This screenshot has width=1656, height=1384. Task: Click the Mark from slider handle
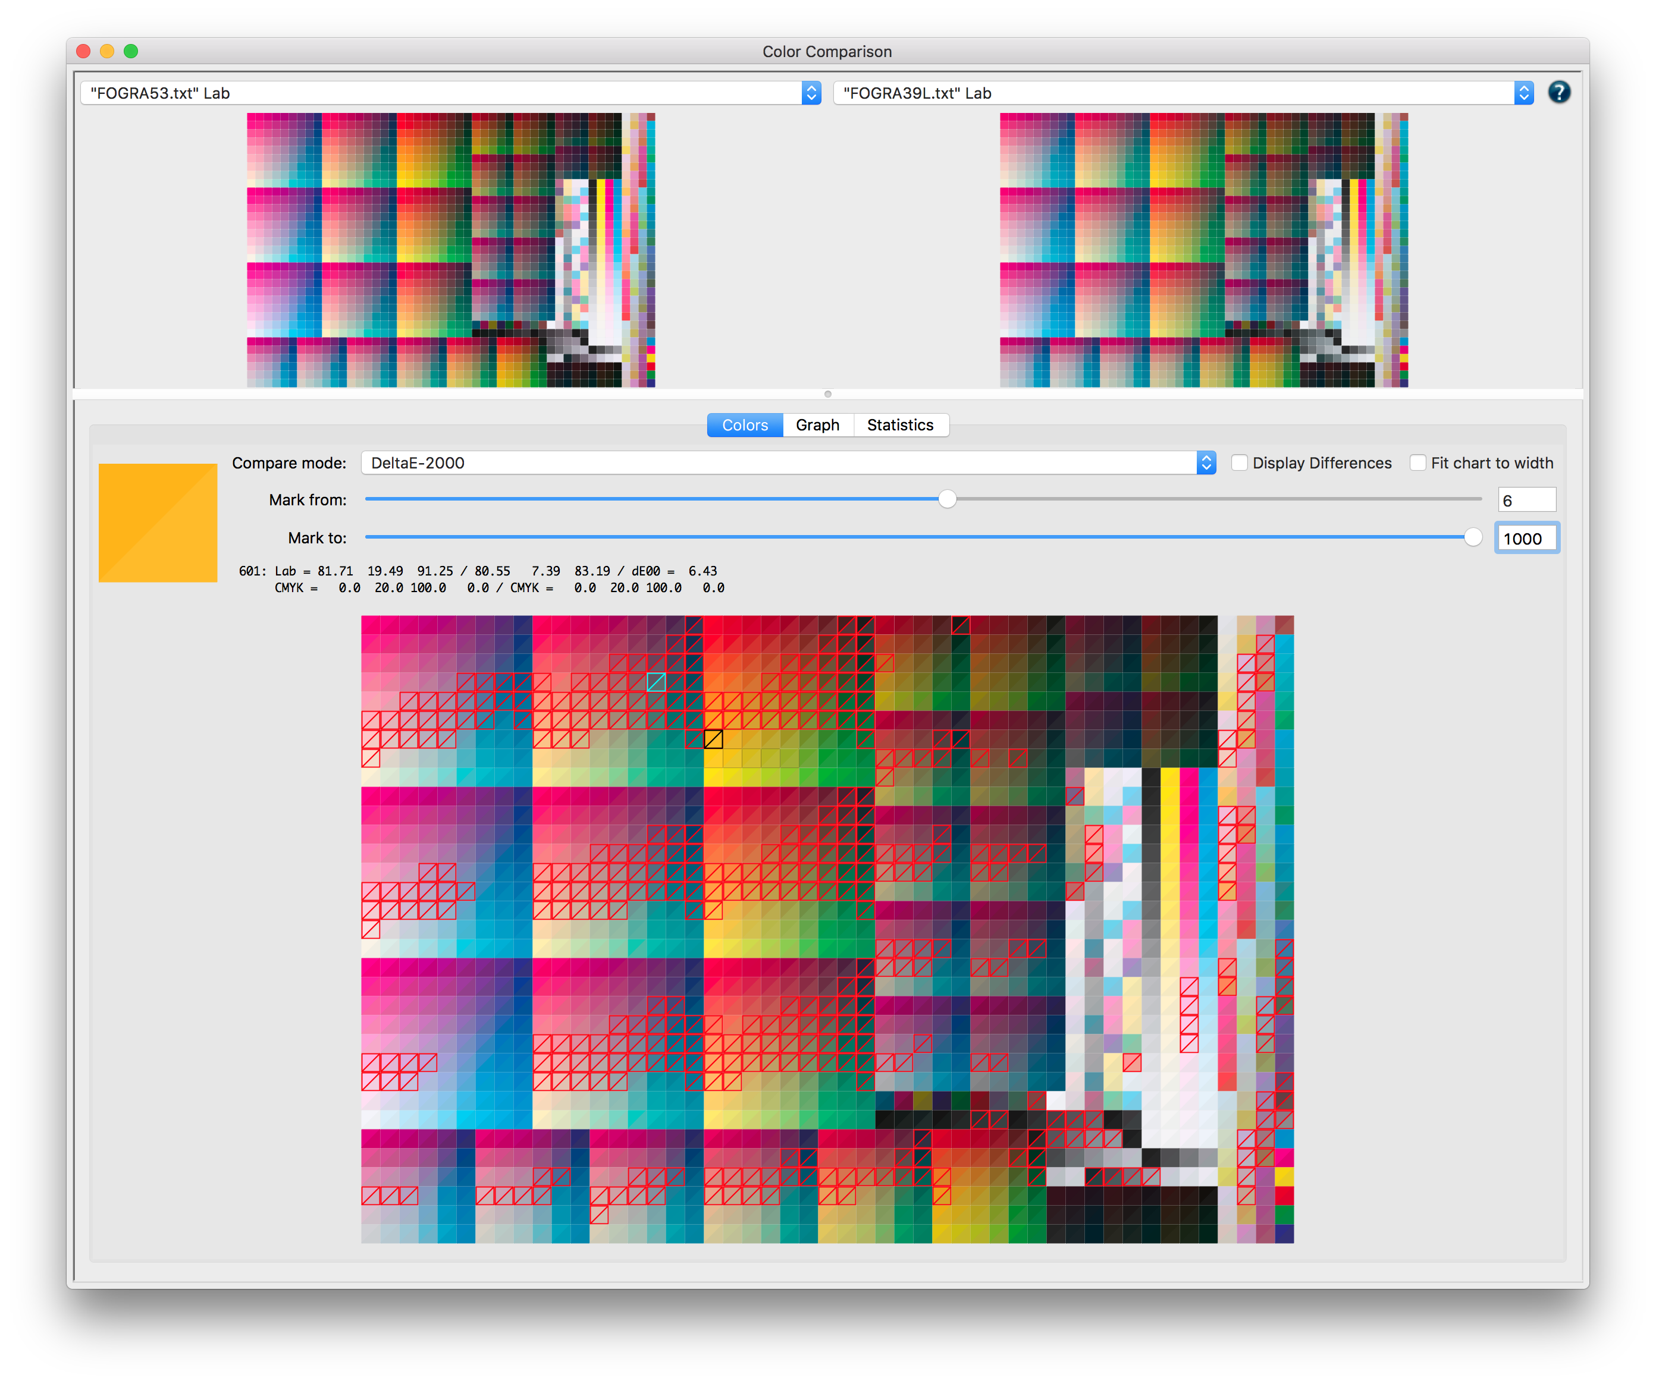point(947,499)
